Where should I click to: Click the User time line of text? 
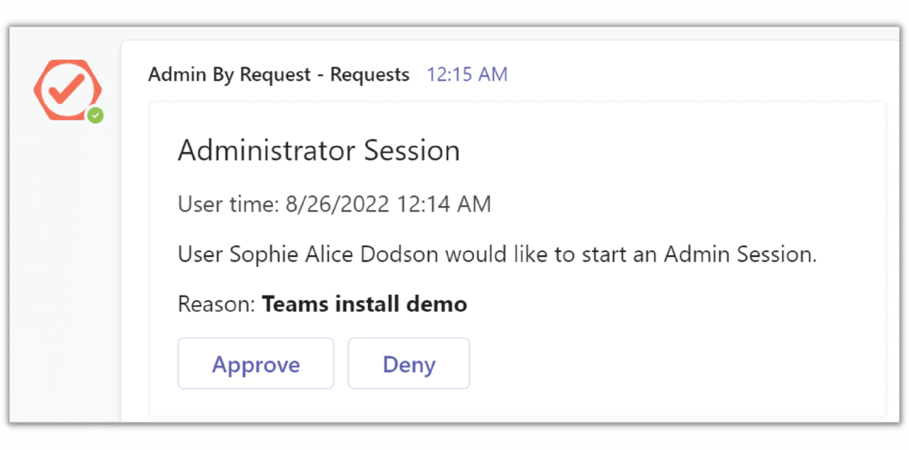pos(334,205)
